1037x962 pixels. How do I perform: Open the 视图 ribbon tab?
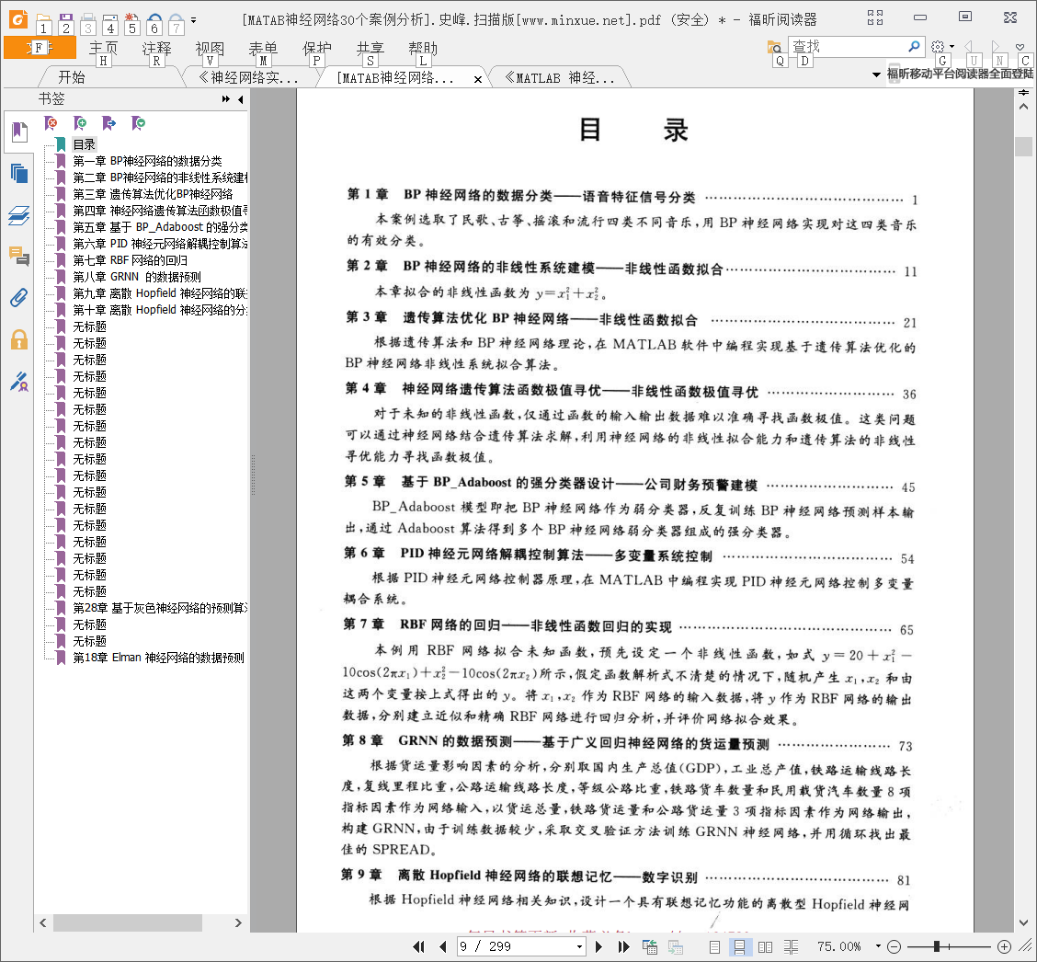point(210,49)
